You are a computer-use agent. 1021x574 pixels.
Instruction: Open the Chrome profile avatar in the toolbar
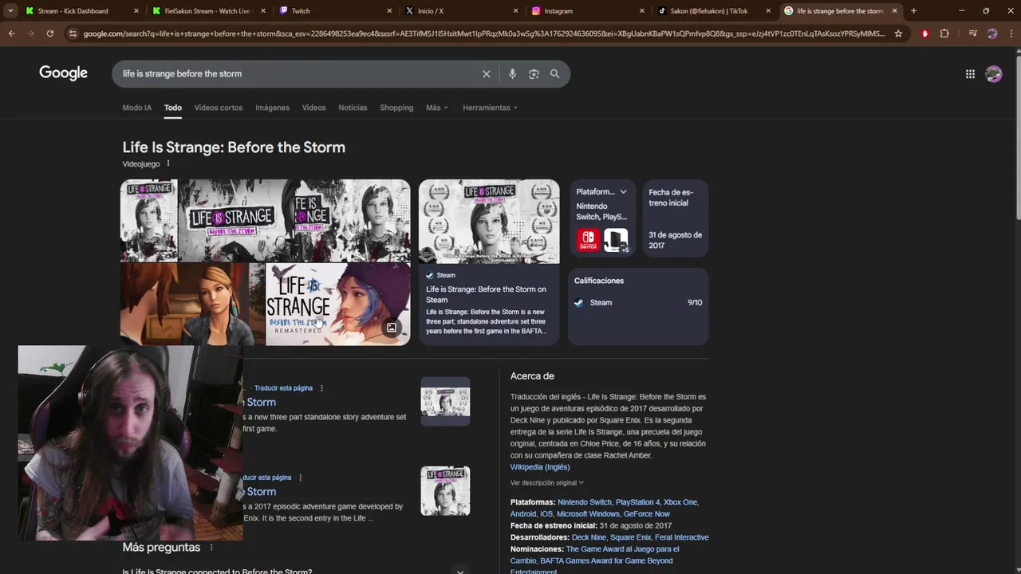click(991, 33)
